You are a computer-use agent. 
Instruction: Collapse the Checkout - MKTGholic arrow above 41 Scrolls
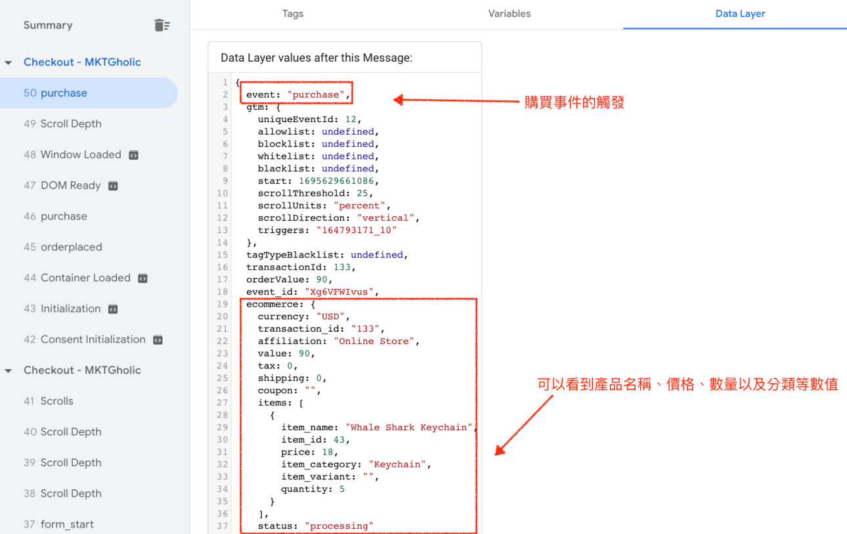[x=9, y=371]
